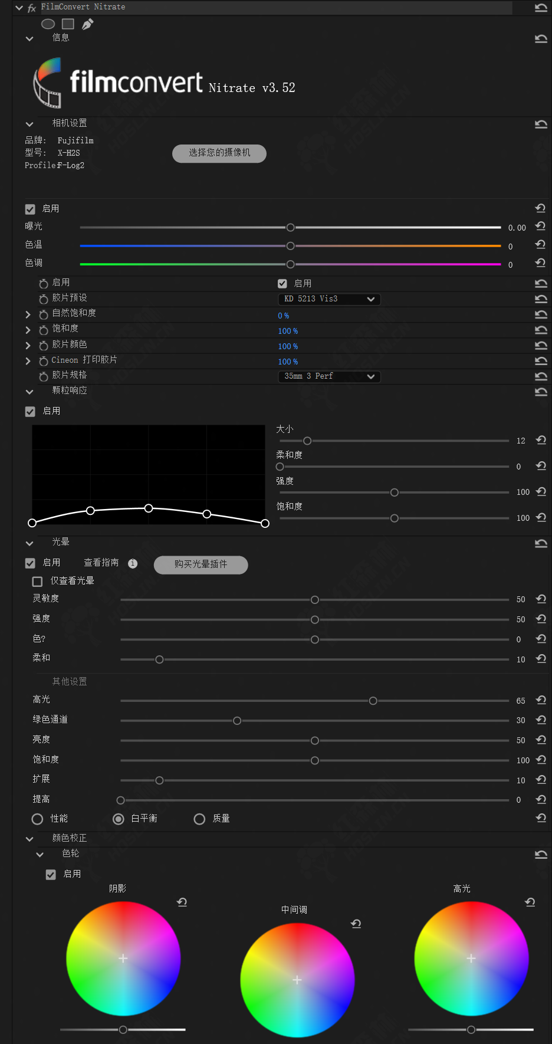Reset the 胶片预设 parameter row
Screen dimensions: 552x1044
pyautogui.click(x=541, y=299)
